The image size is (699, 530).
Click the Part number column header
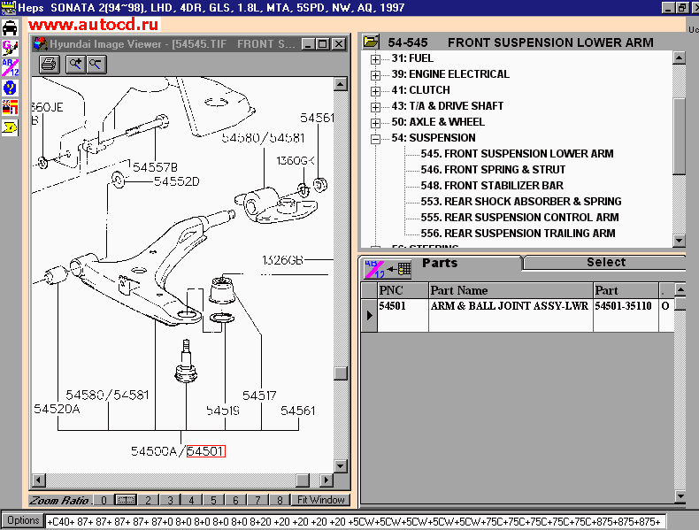coord(626,290)
